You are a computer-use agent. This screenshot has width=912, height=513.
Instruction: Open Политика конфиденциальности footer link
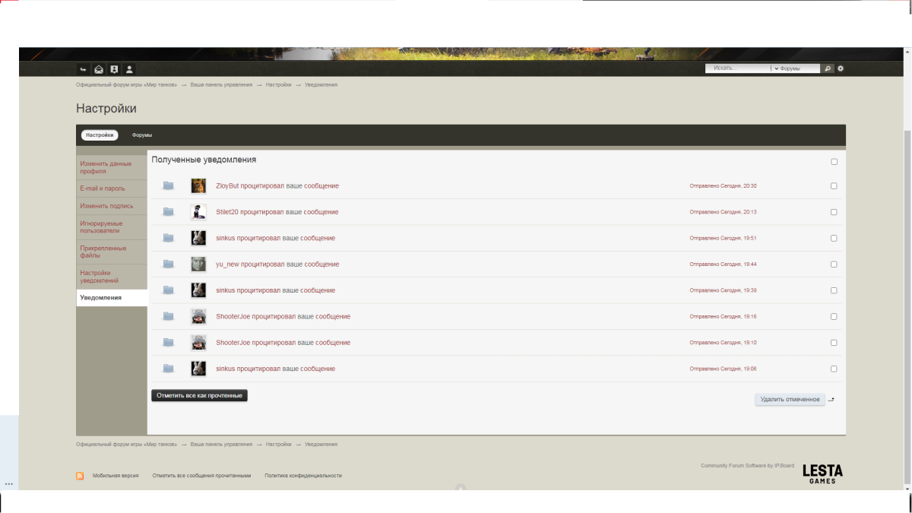(303, 476)
